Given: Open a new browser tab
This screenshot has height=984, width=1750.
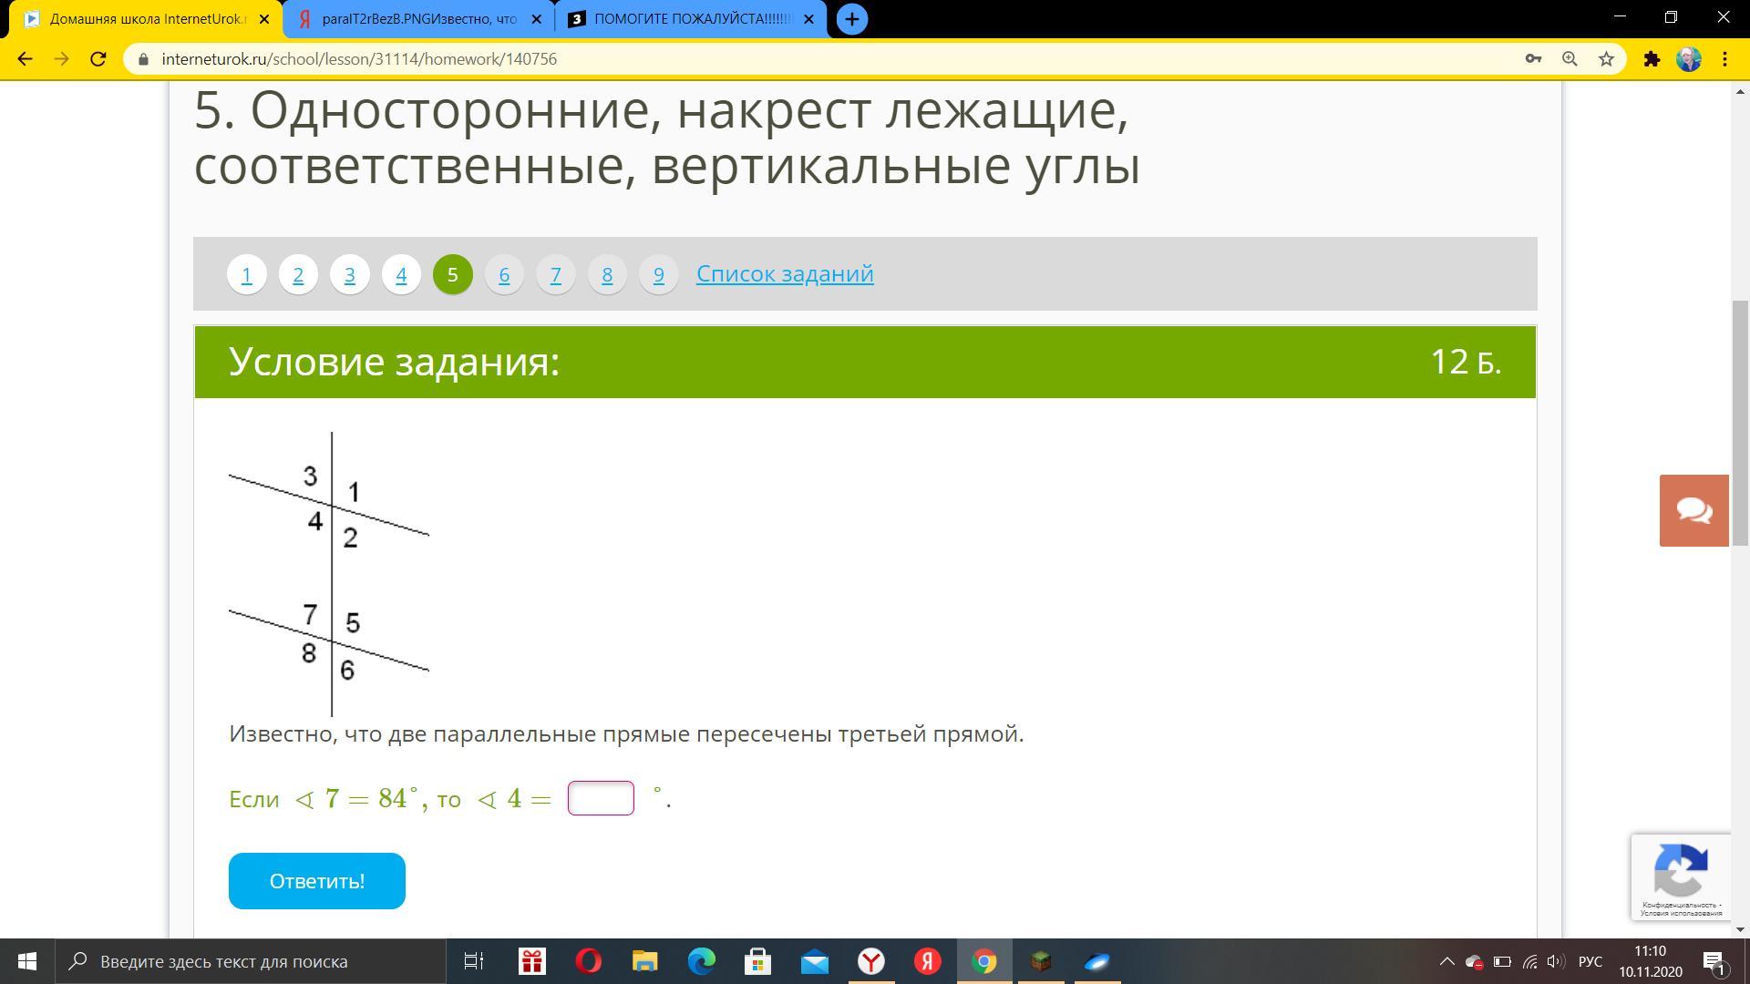Looking at the screenshot, I should pos(851,19).
